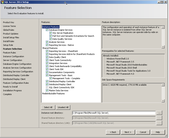Select Reporting Services Configuration step

coord(18,71)
